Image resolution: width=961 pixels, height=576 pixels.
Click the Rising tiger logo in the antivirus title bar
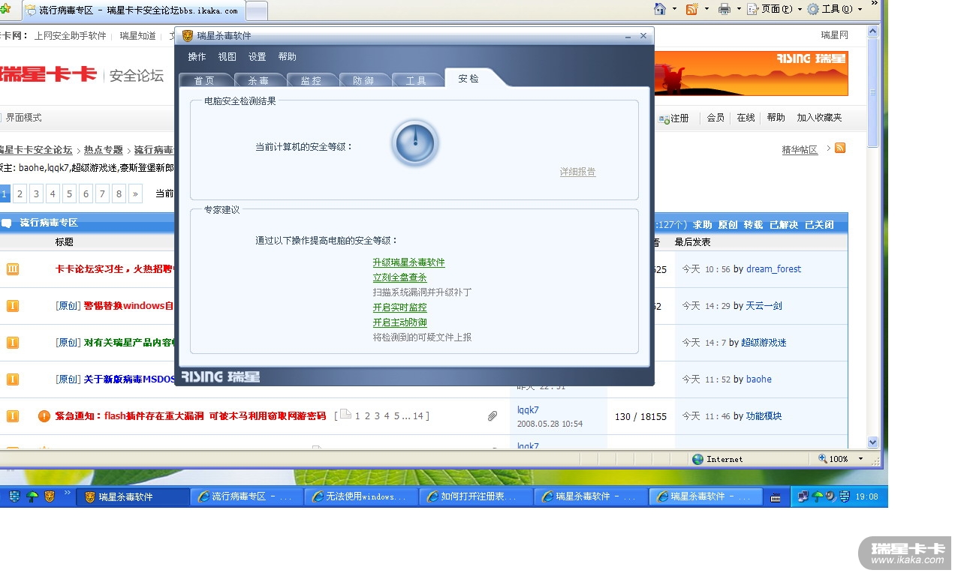(x=188, y=36)
